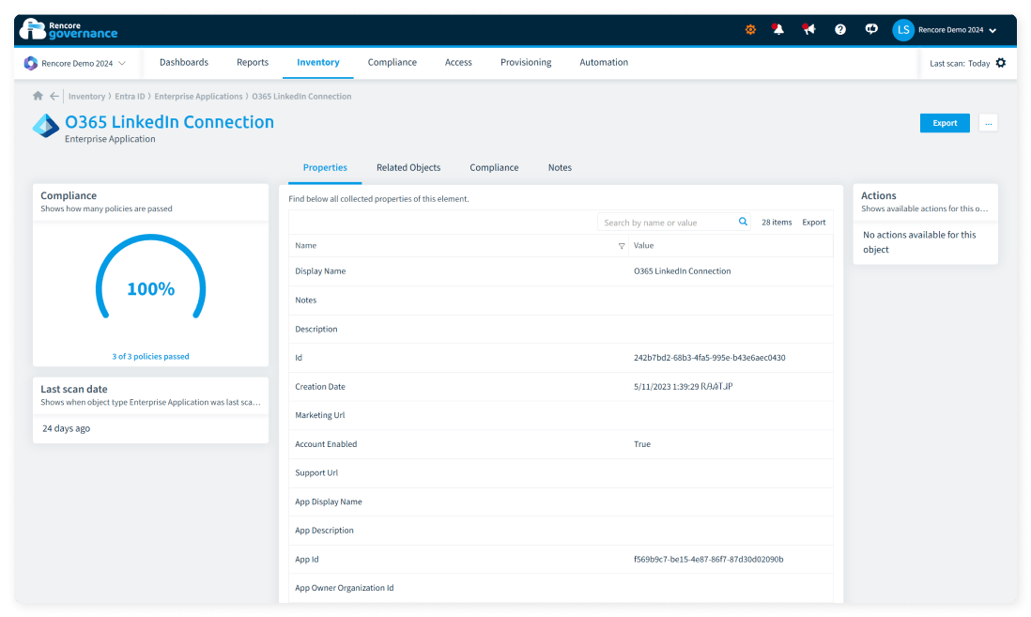Open scan settings gear next to Last scan
1031x617 pixels.
[x=1001, y=63]
